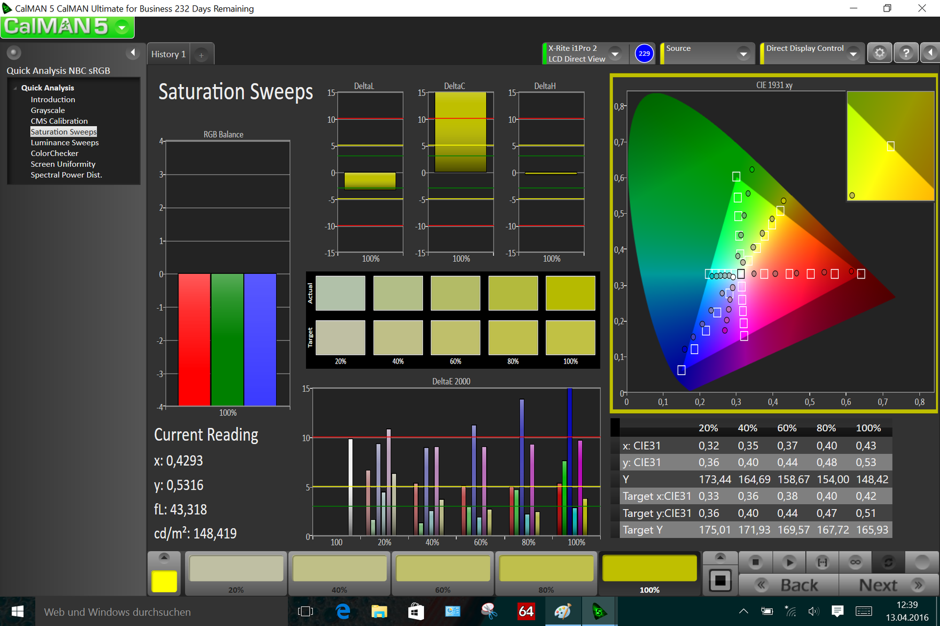Viewport: 940px width, 626px height.
Task: Click the Target Y row label
Action: pyautogui.click(x=642, y=529)
